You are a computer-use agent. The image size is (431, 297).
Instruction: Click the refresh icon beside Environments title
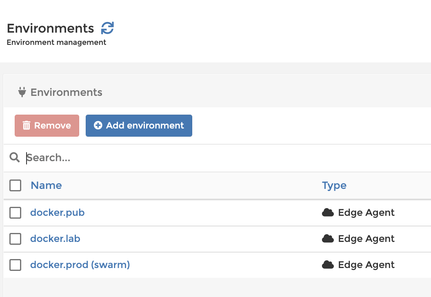[x=108, y=28]
